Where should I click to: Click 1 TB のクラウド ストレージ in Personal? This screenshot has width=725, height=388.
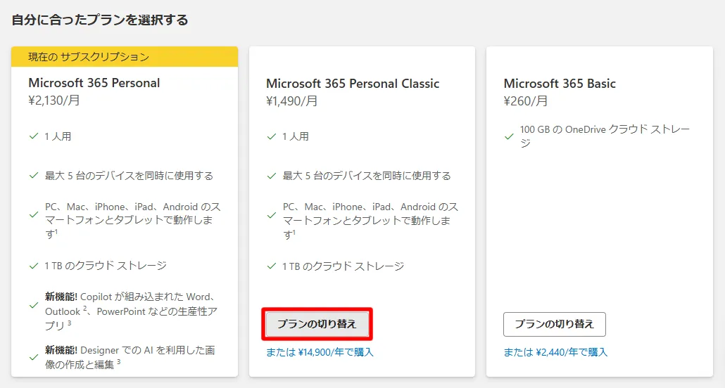pos(106,266)
